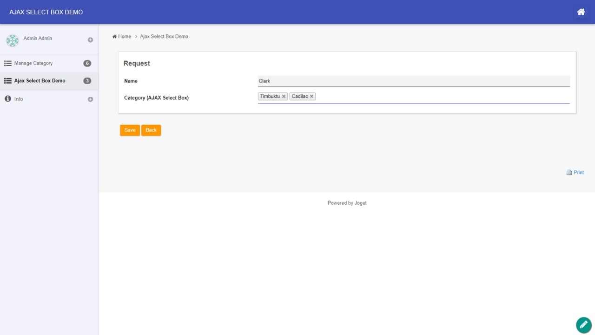Viewport: 595px width, 335px height.
Task: Click the Ajax Select Box Demo badge 3
Action: (87, 81)
